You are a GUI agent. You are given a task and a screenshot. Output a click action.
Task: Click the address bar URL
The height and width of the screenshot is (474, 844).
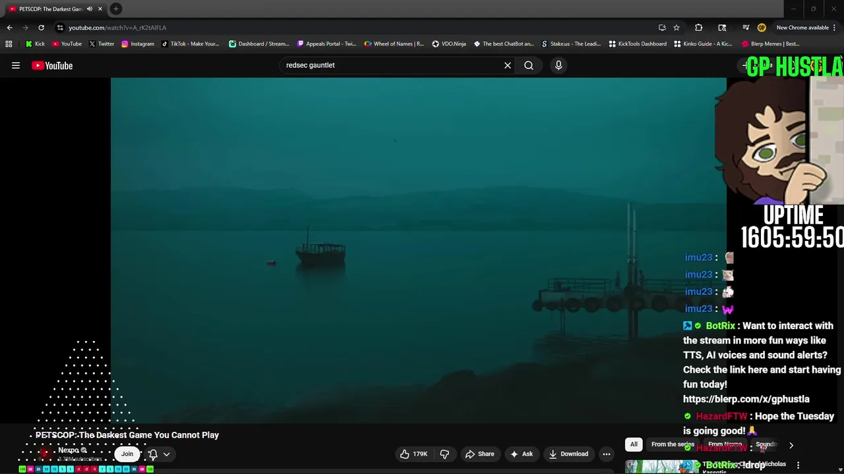pyautogui.click(x=117, y=28)
